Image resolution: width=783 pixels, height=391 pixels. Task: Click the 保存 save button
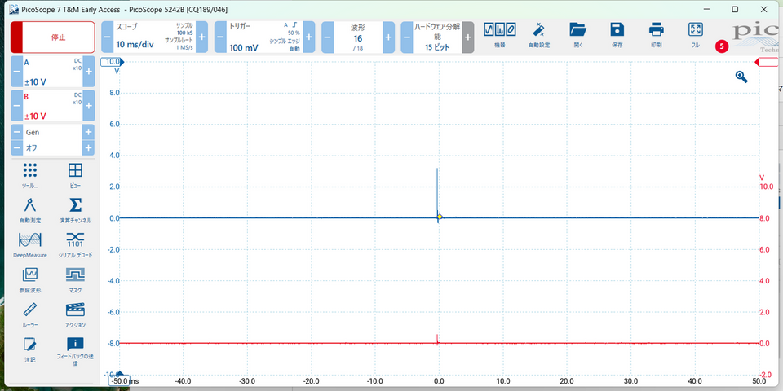pos(617,36)
